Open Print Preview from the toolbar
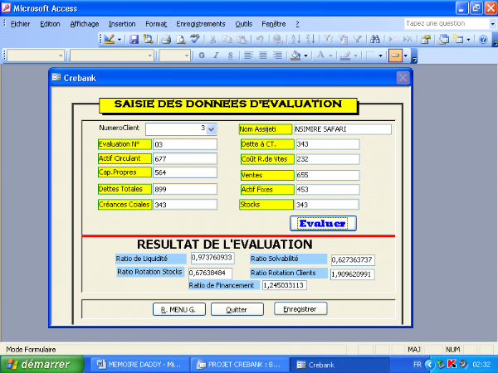This screenshot has height=373, width=498. tap(180, 39)
